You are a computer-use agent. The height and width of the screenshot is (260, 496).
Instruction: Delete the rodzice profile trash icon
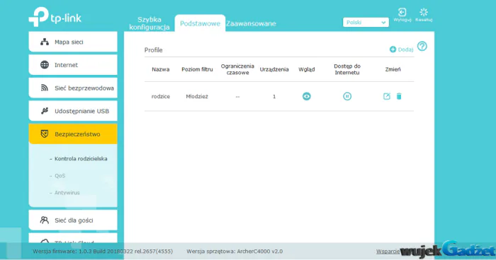399,96
